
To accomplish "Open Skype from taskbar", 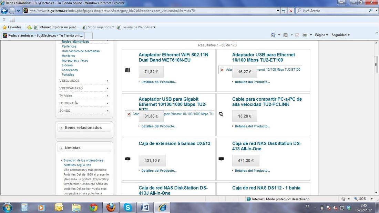I will point(128,207).
